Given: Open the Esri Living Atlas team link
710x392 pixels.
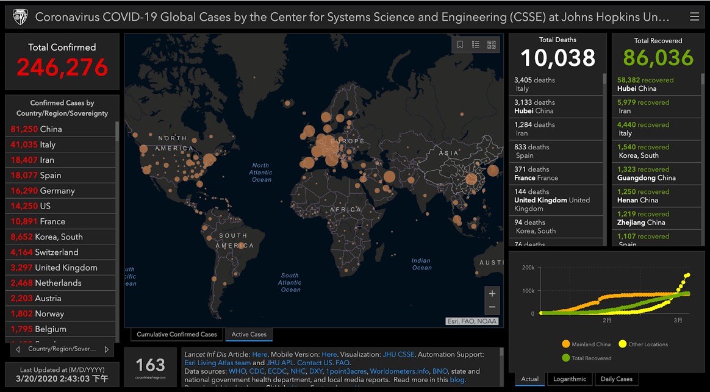Looking at the screenshot, I should (x=217, y=363).
